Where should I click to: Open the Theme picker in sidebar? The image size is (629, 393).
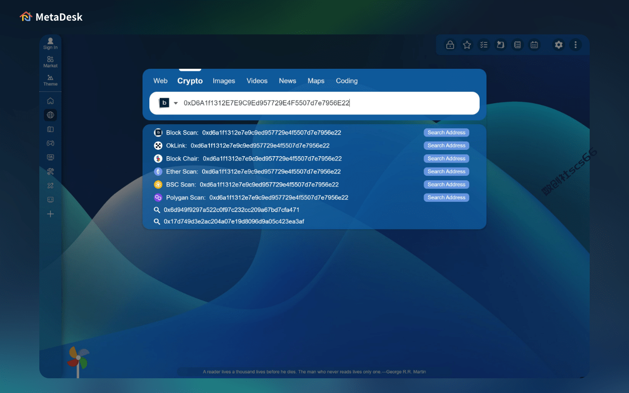(50, 80)
